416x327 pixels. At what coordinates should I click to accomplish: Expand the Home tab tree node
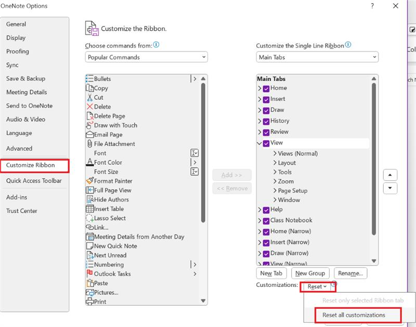(x=259, y=88)
